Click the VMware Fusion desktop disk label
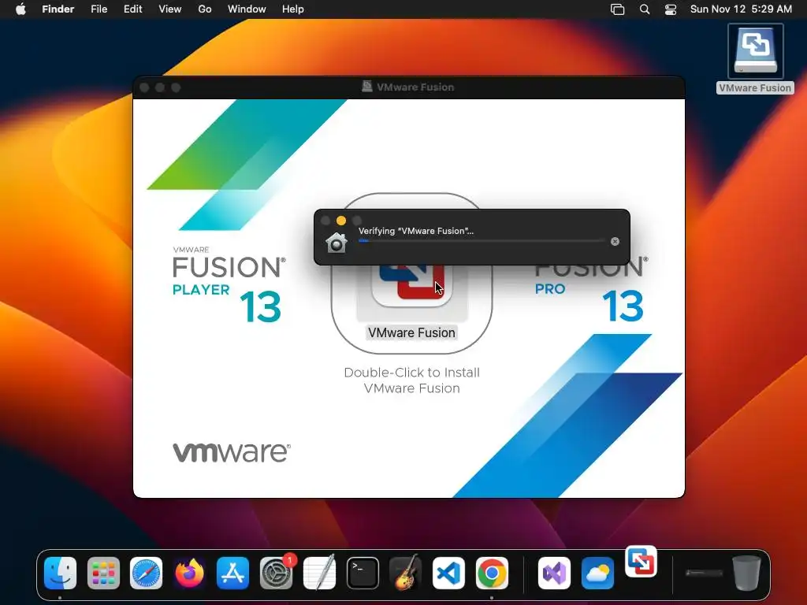Image resolution: width=807 pixels, height=605 pixels. 755,88
